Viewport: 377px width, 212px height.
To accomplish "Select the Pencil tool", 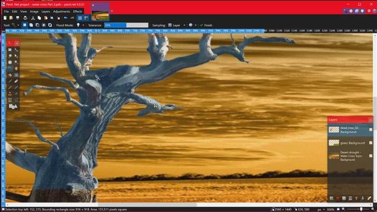I will (10, 88).
